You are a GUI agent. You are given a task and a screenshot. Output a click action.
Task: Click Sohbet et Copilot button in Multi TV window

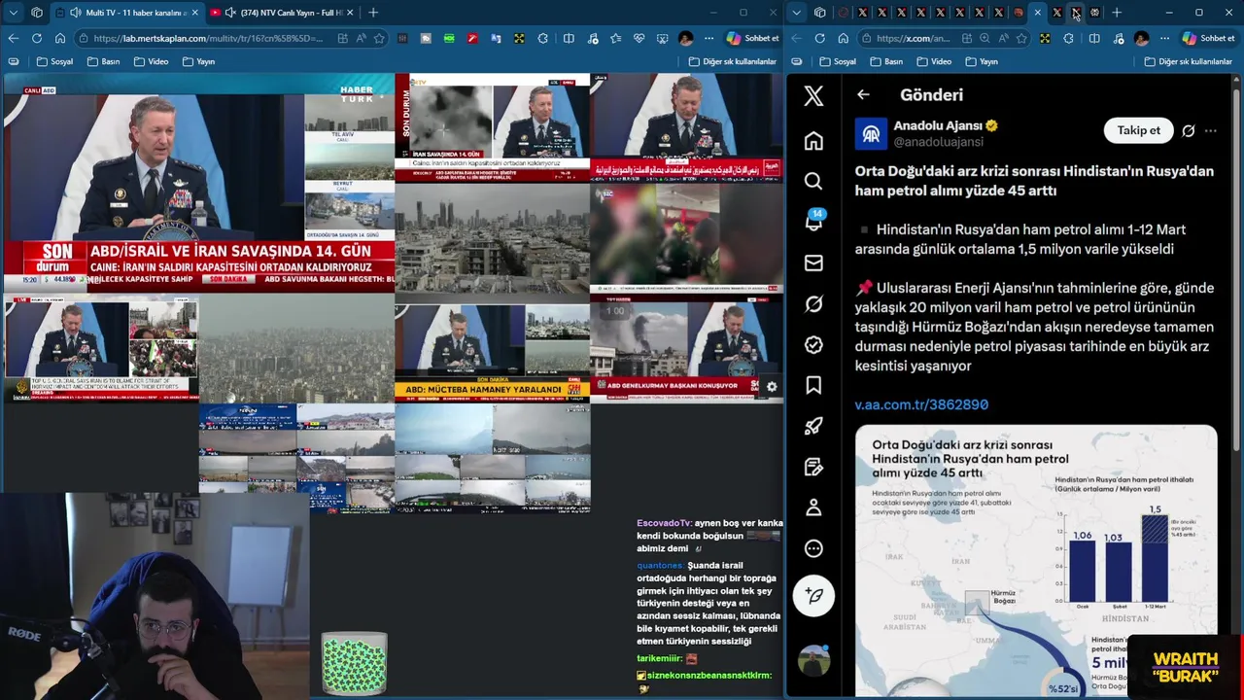click(753, 38)
